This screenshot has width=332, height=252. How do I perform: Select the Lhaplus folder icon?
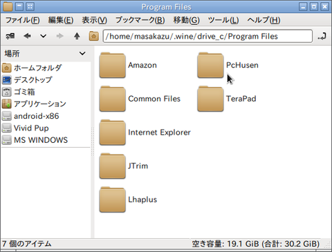click(x=112, y=200)
